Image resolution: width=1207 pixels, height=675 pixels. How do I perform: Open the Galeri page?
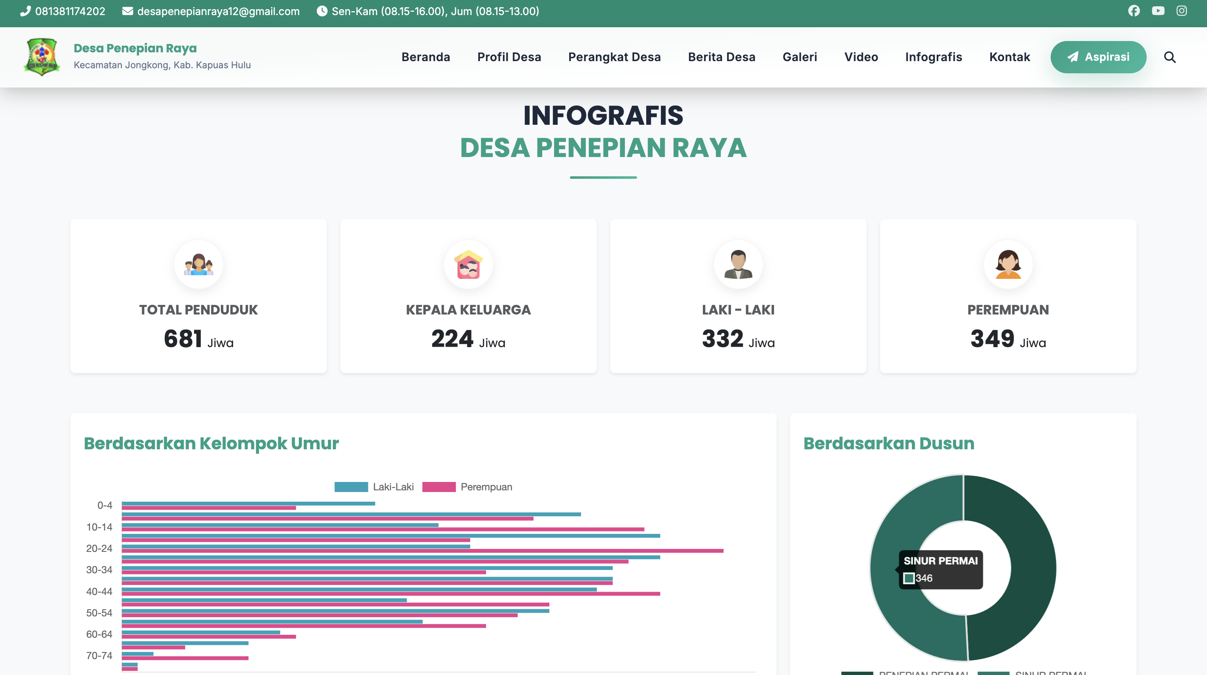(800, 57)
